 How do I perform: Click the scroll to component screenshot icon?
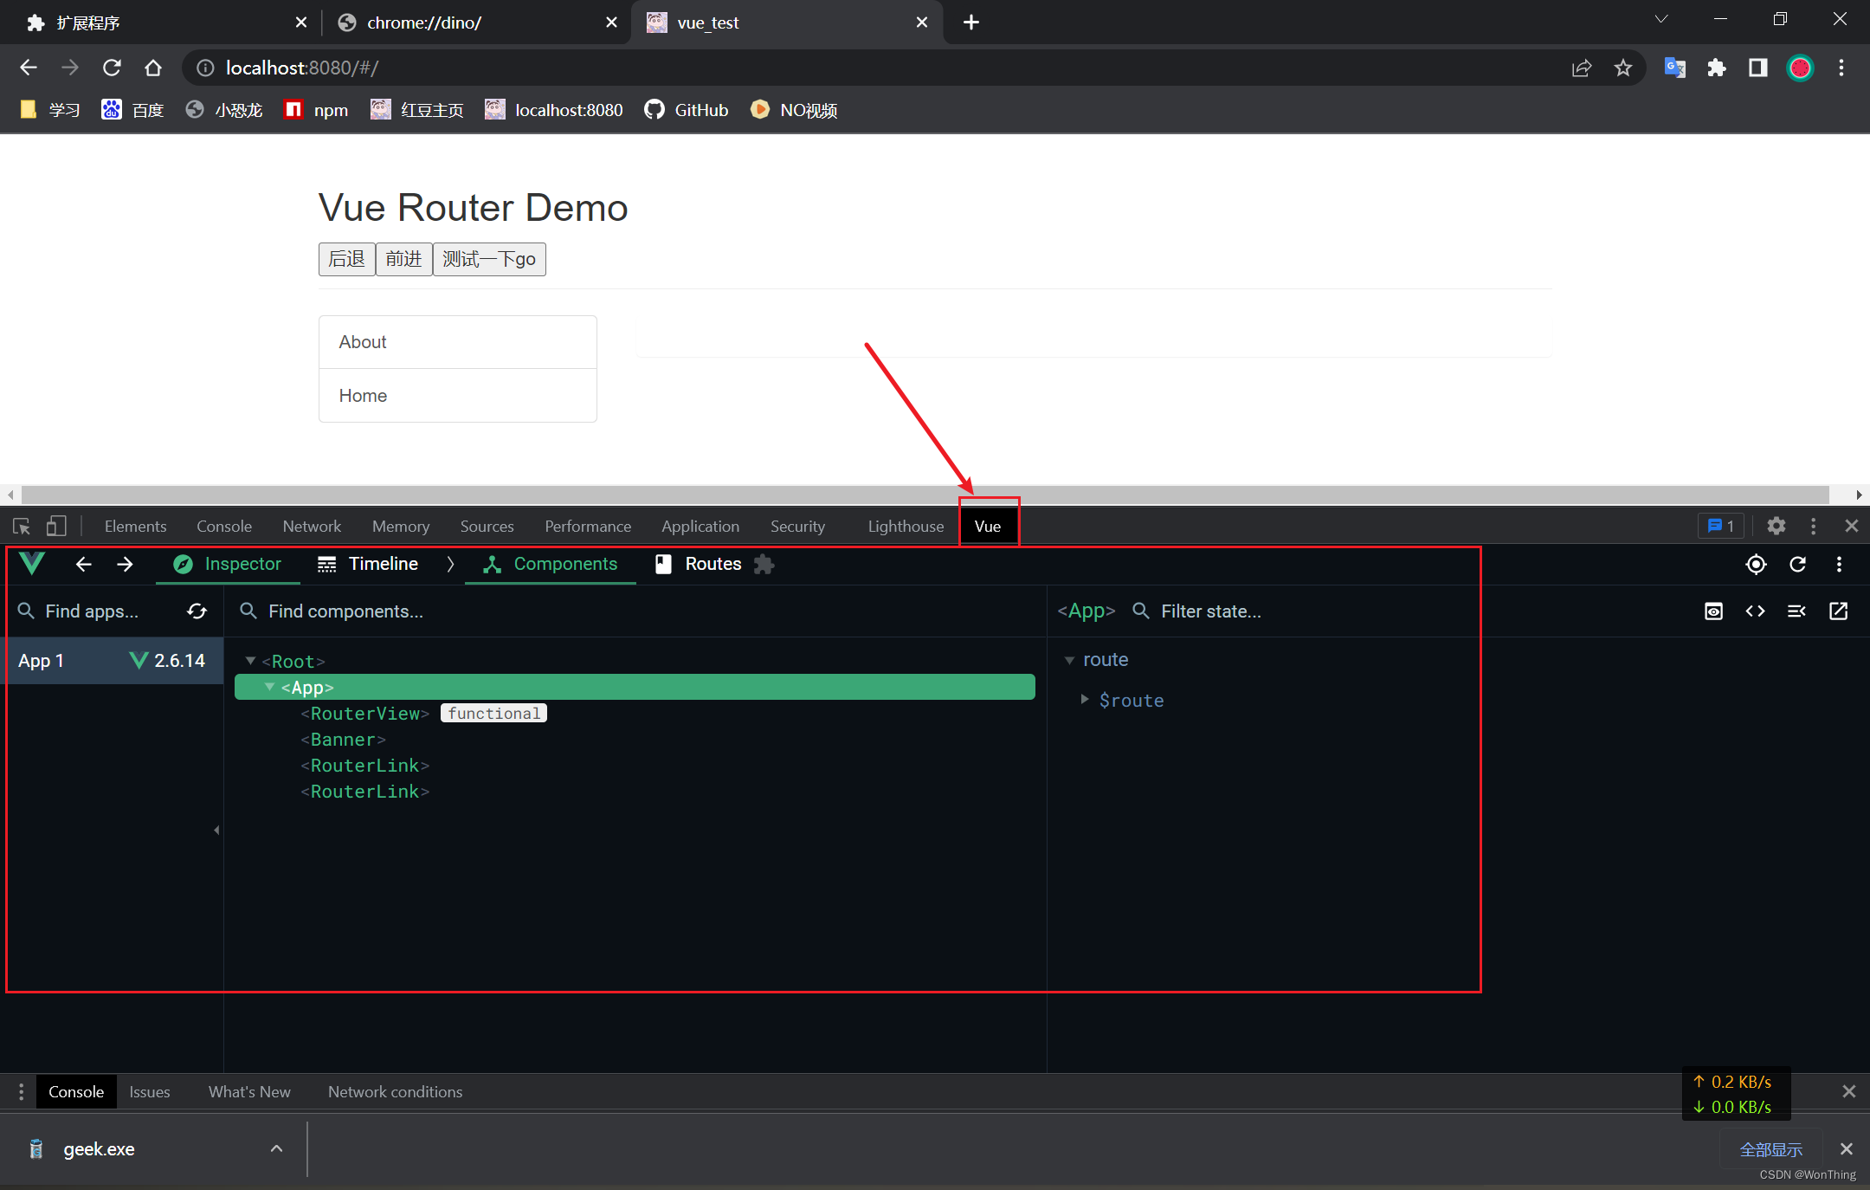coord(1713,611)
